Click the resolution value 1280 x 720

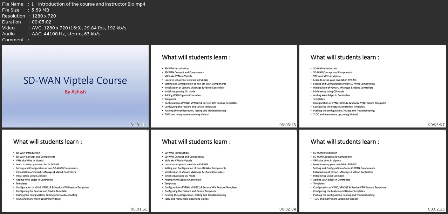tap(44, 16)
